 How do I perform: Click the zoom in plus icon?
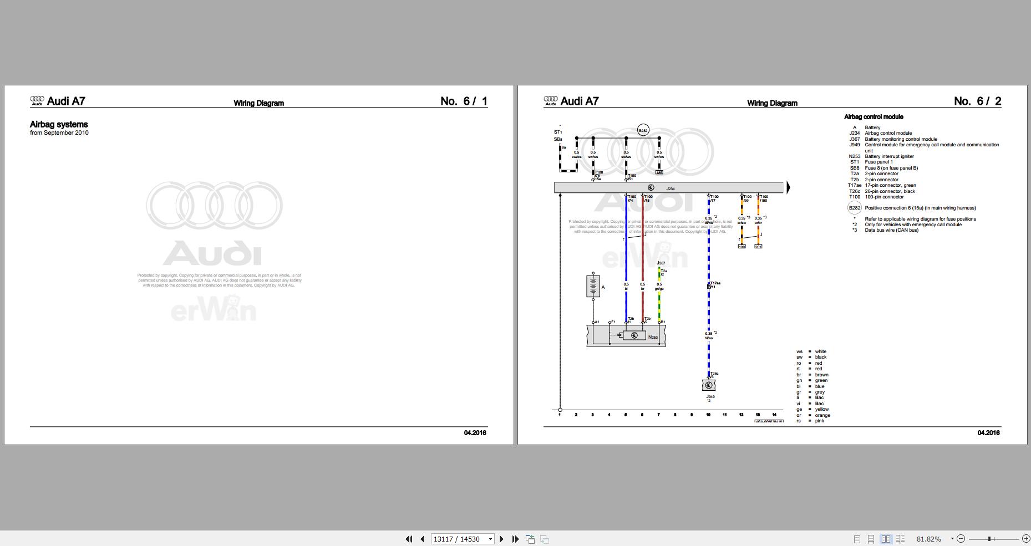coord(1026,539)
